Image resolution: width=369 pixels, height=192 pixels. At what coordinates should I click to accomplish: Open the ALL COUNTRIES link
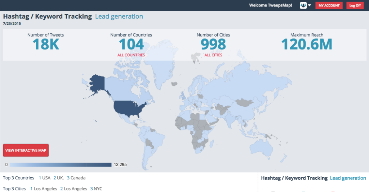(131, 55)
